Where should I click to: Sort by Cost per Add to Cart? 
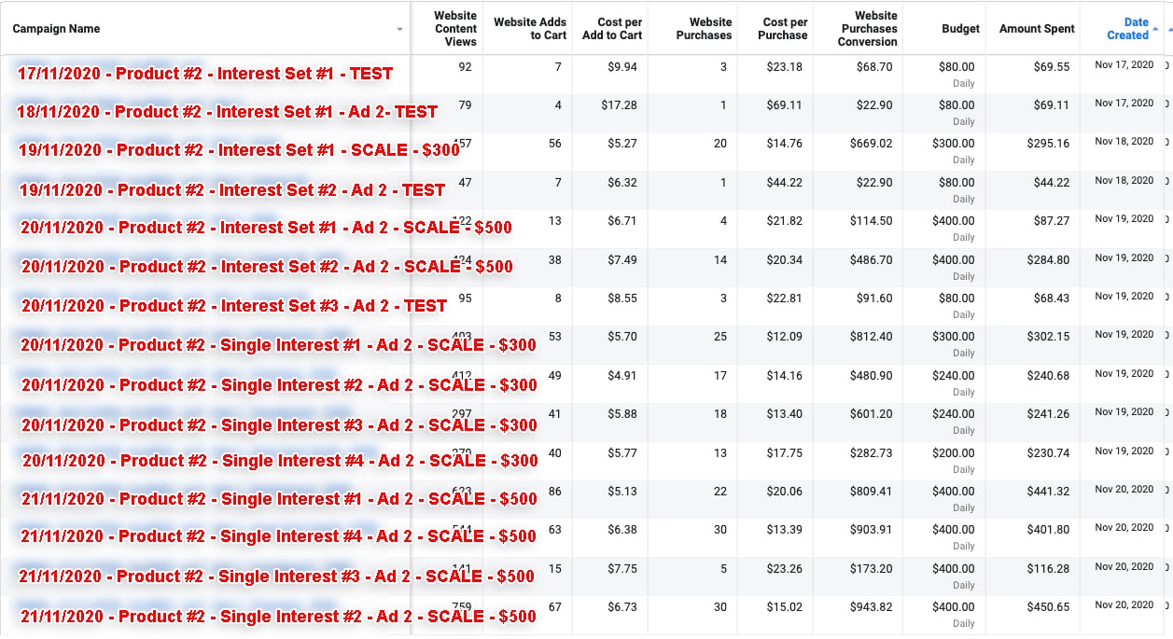pyautogui.click(x=611, y=29)
